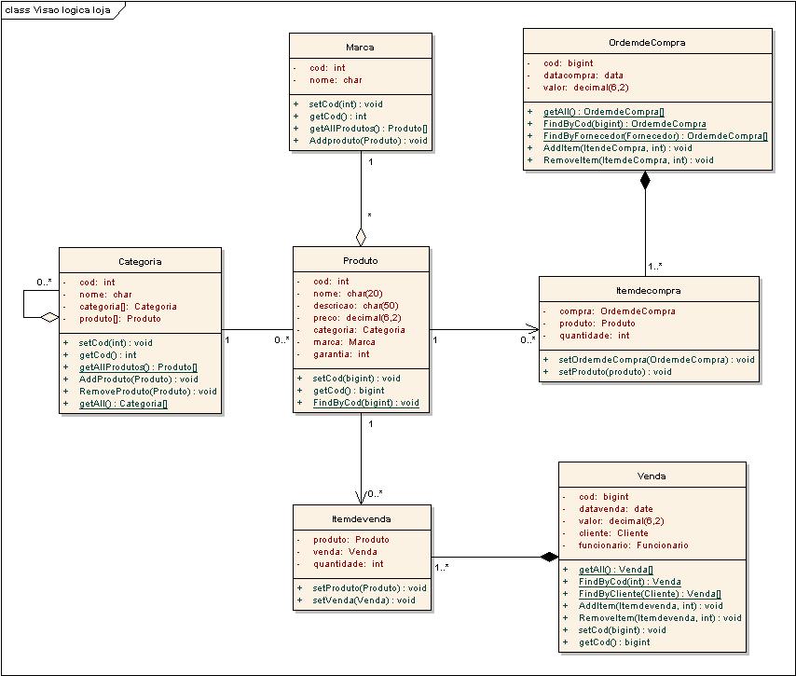Image resolution: width=796 pixels, height=676 pixels.
Task: Click 'funcionario: Funcionario' attribute
Action: [634, 545]
